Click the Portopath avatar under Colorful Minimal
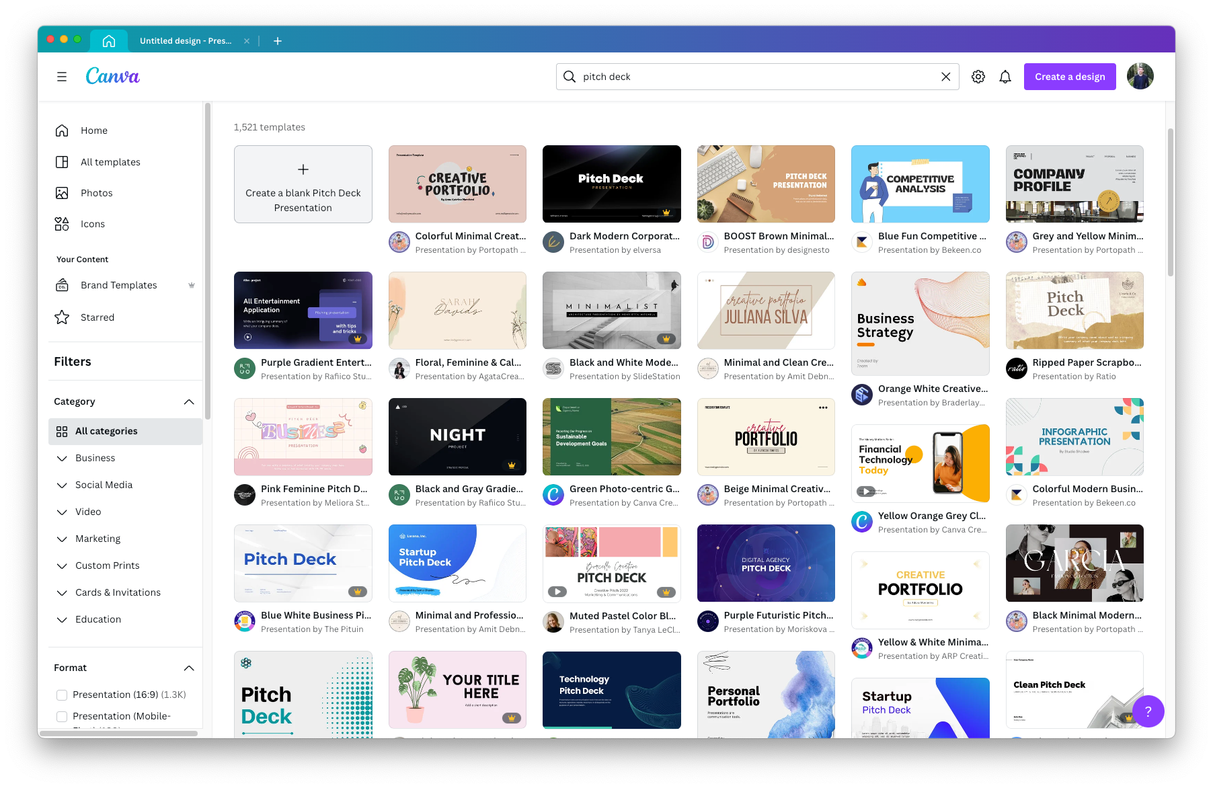 (399, 242)
